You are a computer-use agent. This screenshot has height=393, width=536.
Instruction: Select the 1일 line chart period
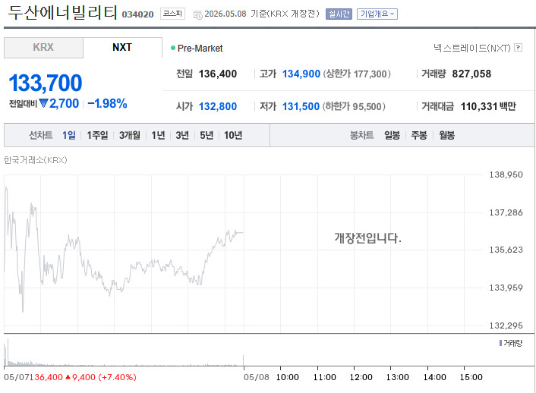pos(69,135)
